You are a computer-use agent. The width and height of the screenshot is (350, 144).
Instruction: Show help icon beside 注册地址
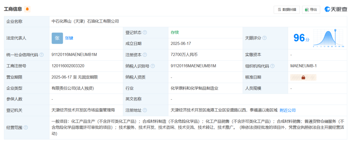click(x=145, y=110)
